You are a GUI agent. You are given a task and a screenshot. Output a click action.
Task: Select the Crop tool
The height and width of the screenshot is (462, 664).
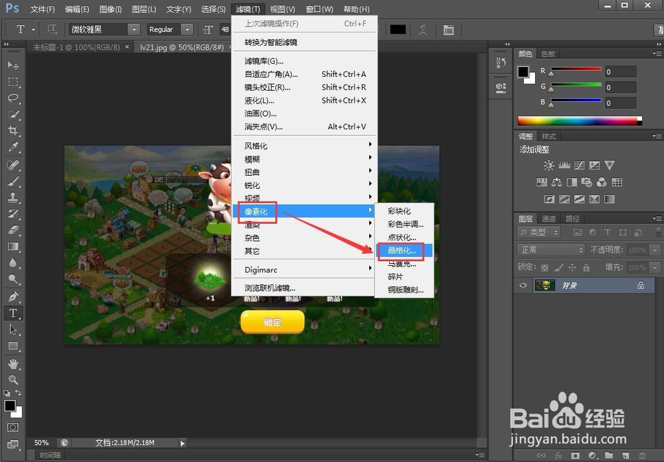point(13,131)
